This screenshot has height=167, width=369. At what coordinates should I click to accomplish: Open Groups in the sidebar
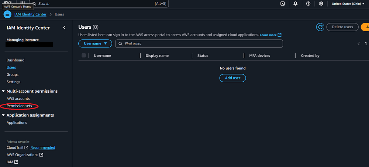pos(13,75)
